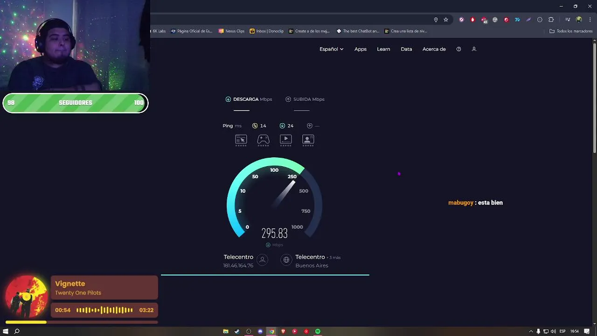597x336 pixels.
Task: Open the Chrome profile avatar
Action: tap(579, 20)
